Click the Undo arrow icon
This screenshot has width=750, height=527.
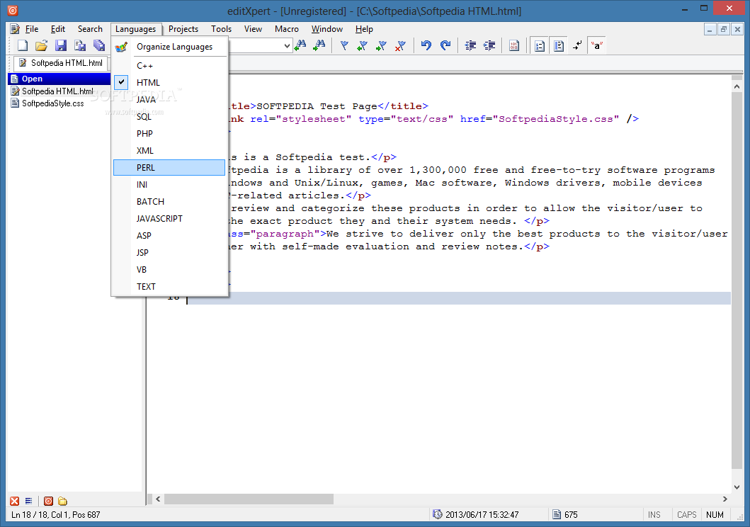click(426, 45)
